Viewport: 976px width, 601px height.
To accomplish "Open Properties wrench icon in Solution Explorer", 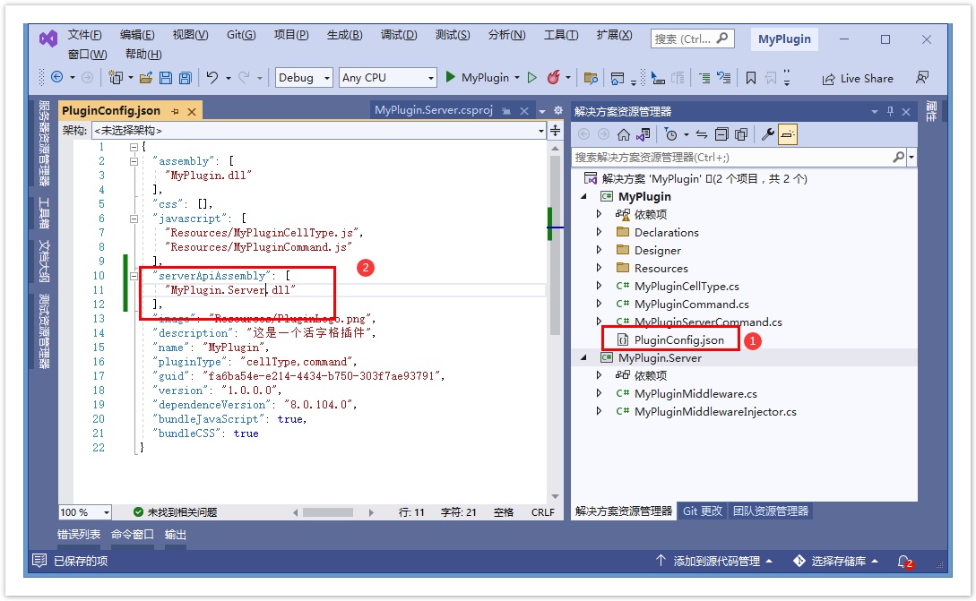I will point(768,134).
